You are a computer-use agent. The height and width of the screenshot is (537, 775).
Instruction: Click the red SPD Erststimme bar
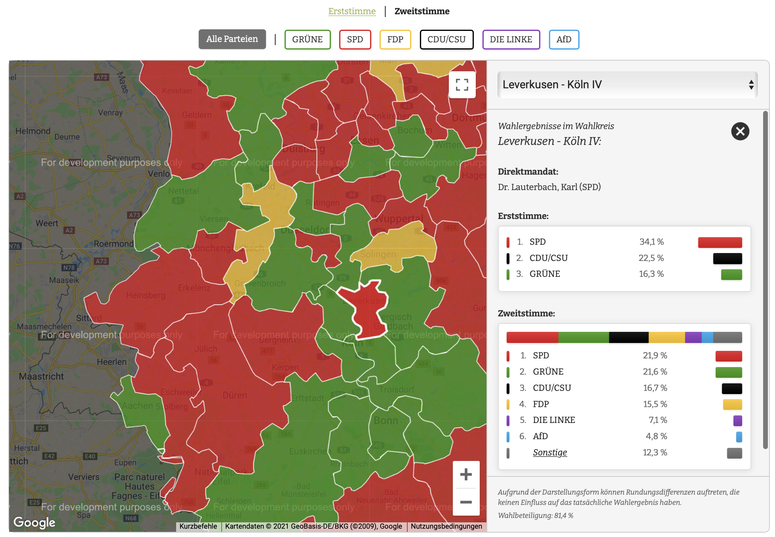[x=720, y=242]
